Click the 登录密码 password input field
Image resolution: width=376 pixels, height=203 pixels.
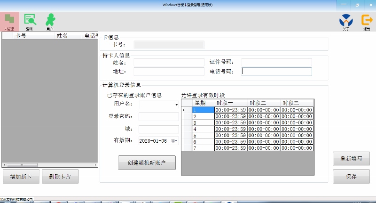tap(159, 117)
